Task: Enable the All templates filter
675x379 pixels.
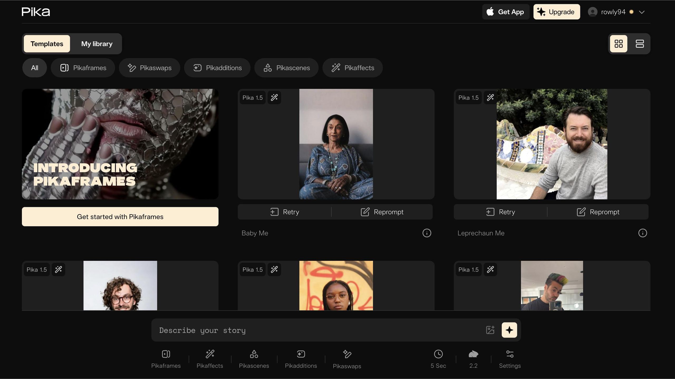Action: pyautogui.click(x=35, y=68)
